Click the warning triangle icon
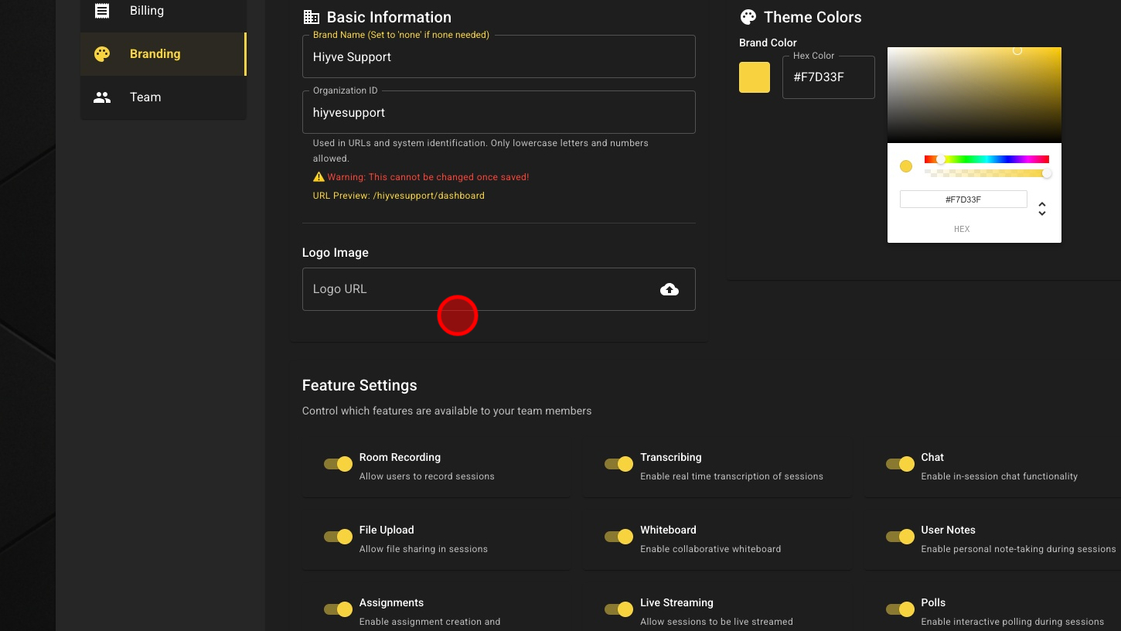This screenshot has width=1121, height=631. 319,177
